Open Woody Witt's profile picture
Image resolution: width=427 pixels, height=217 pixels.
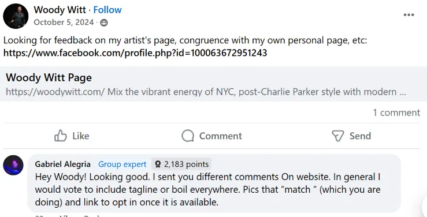pos(16,16)
